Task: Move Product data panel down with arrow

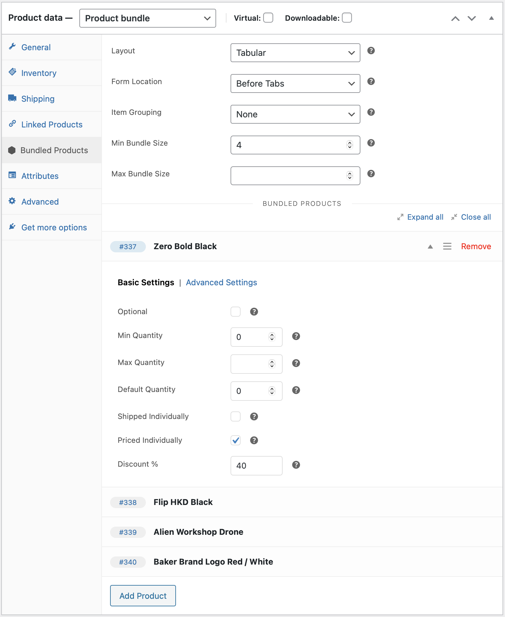Action: click(x=472, y=19)
